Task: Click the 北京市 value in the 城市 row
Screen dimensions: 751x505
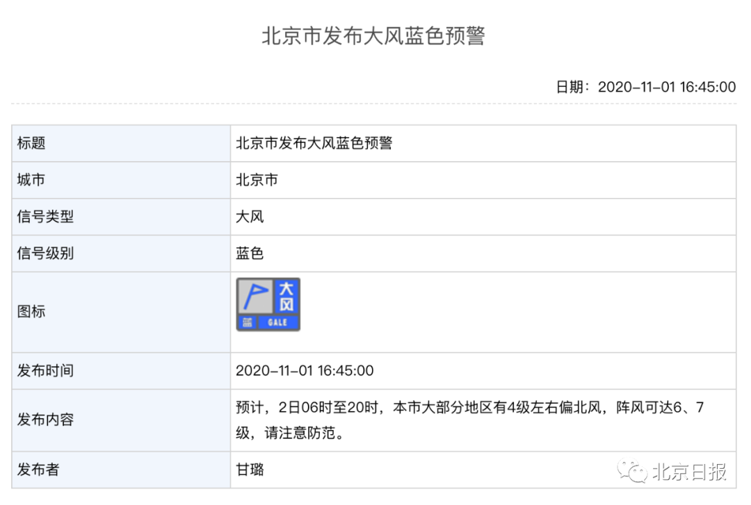Action: tap(257, 180)
